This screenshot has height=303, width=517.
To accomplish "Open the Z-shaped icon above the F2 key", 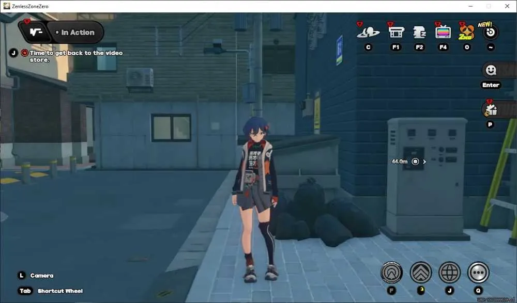I will point(419,33).
